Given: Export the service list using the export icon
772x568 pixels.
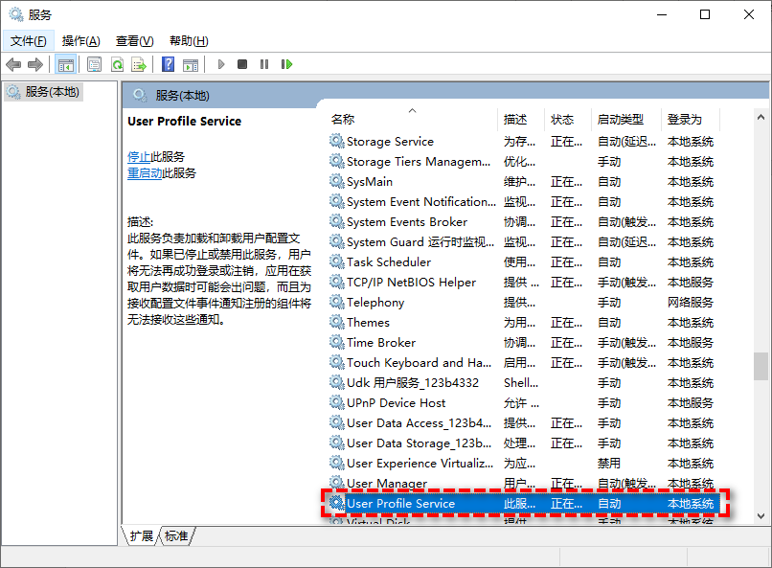Looking at the screenshot, I should 139,64.
